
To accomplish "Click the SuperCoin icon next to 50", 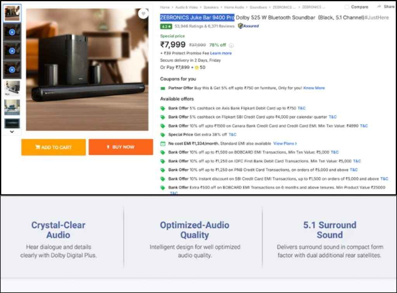I will coord(197,67).
